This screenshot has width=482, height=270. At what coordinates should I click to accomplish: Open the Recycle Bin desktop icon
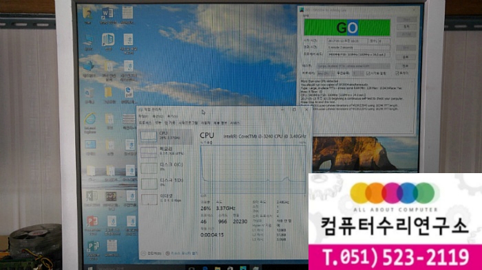pos(89,95)
